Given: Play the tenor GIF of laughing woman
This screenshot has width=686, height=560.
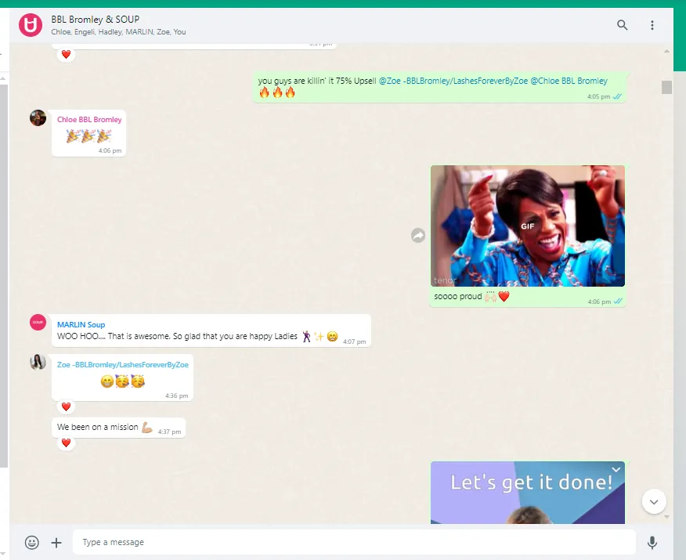Looking at the screenshot, I should [x=528, y=226].
